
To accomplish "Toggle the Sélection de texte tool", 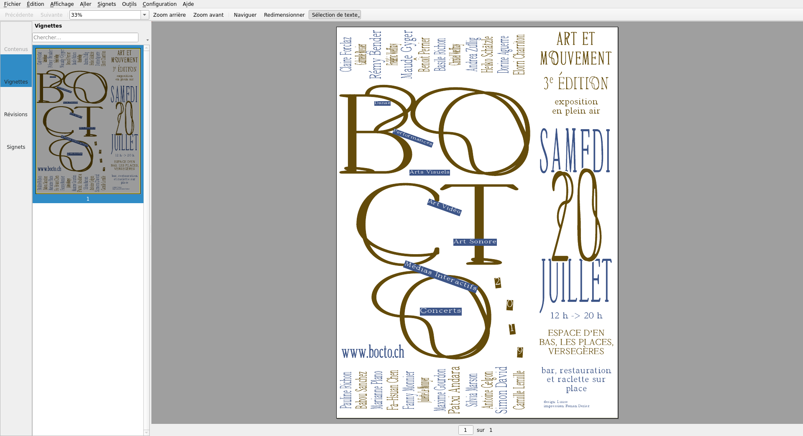I will click(335, 15).
